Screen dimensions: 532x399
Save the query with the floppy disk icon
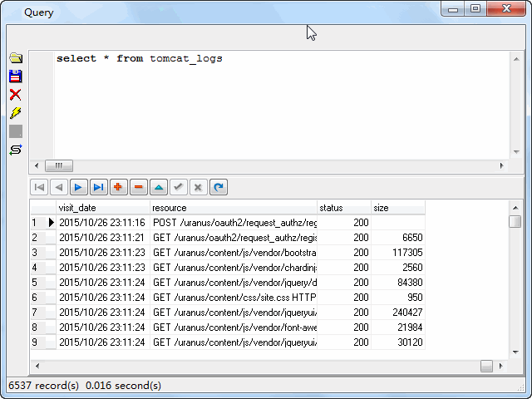pyautogui.click(x=15, y=76)
